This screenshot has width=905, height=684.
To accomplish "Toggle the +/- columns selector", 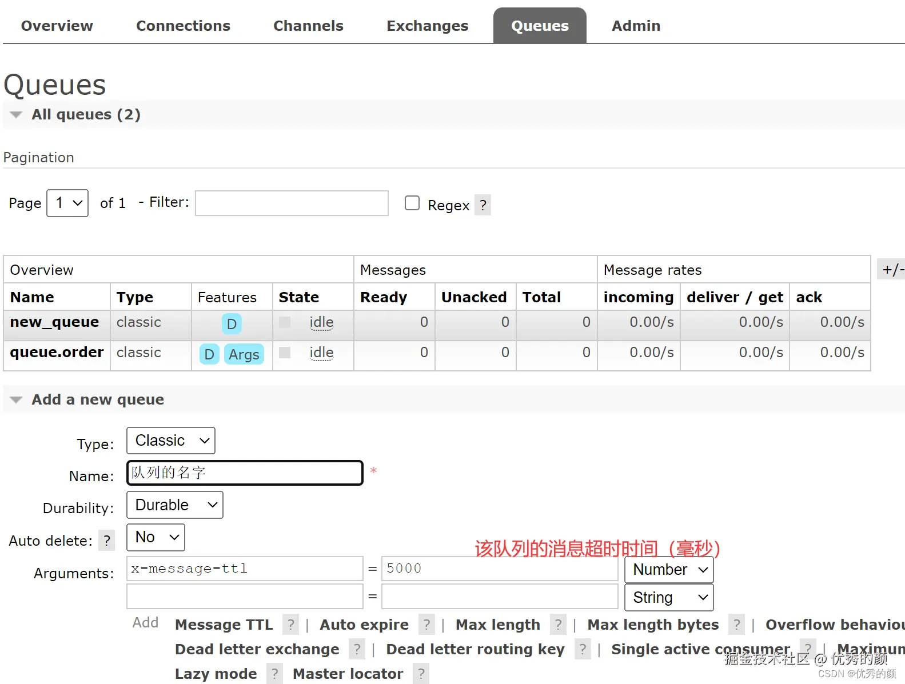I will point(891,269).
